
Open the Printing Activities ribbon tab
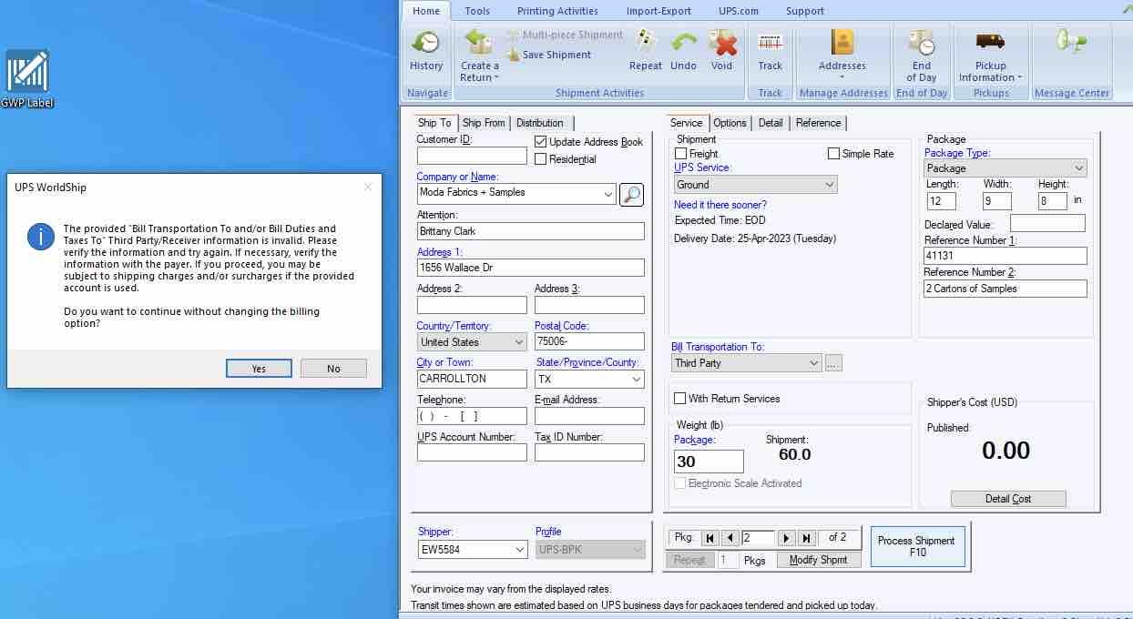coord(557,11)
